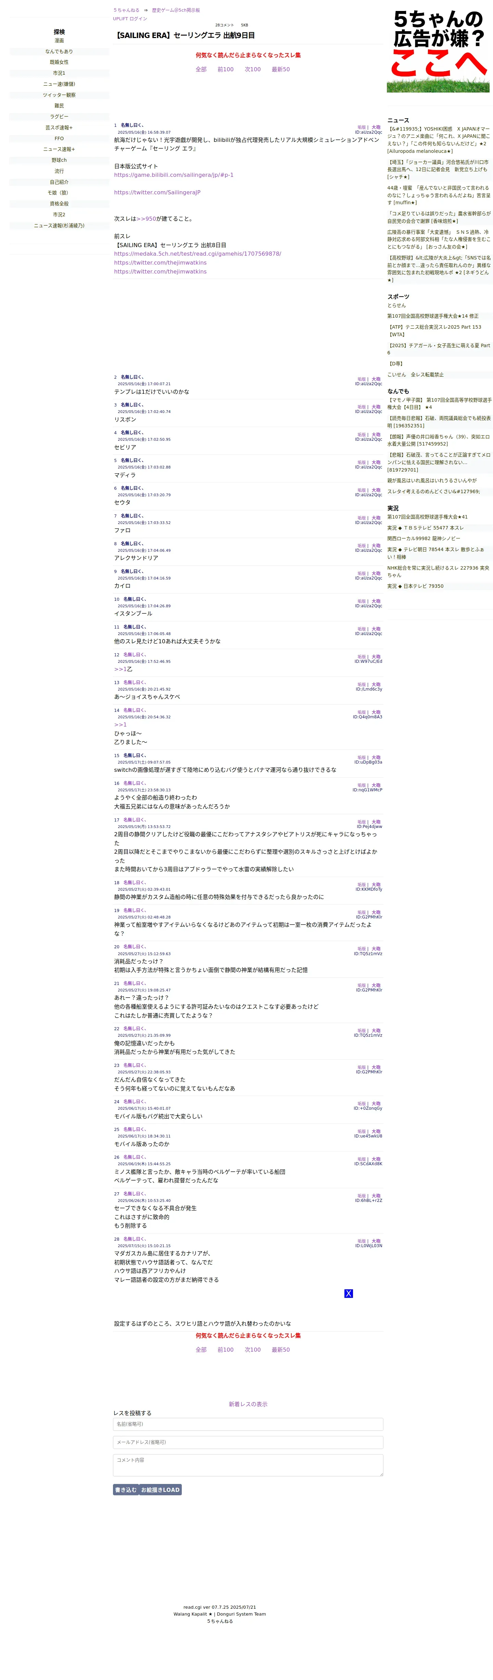Open 歴史ゲーム@5ch掲示板 breadcrumb

point(176,10)
